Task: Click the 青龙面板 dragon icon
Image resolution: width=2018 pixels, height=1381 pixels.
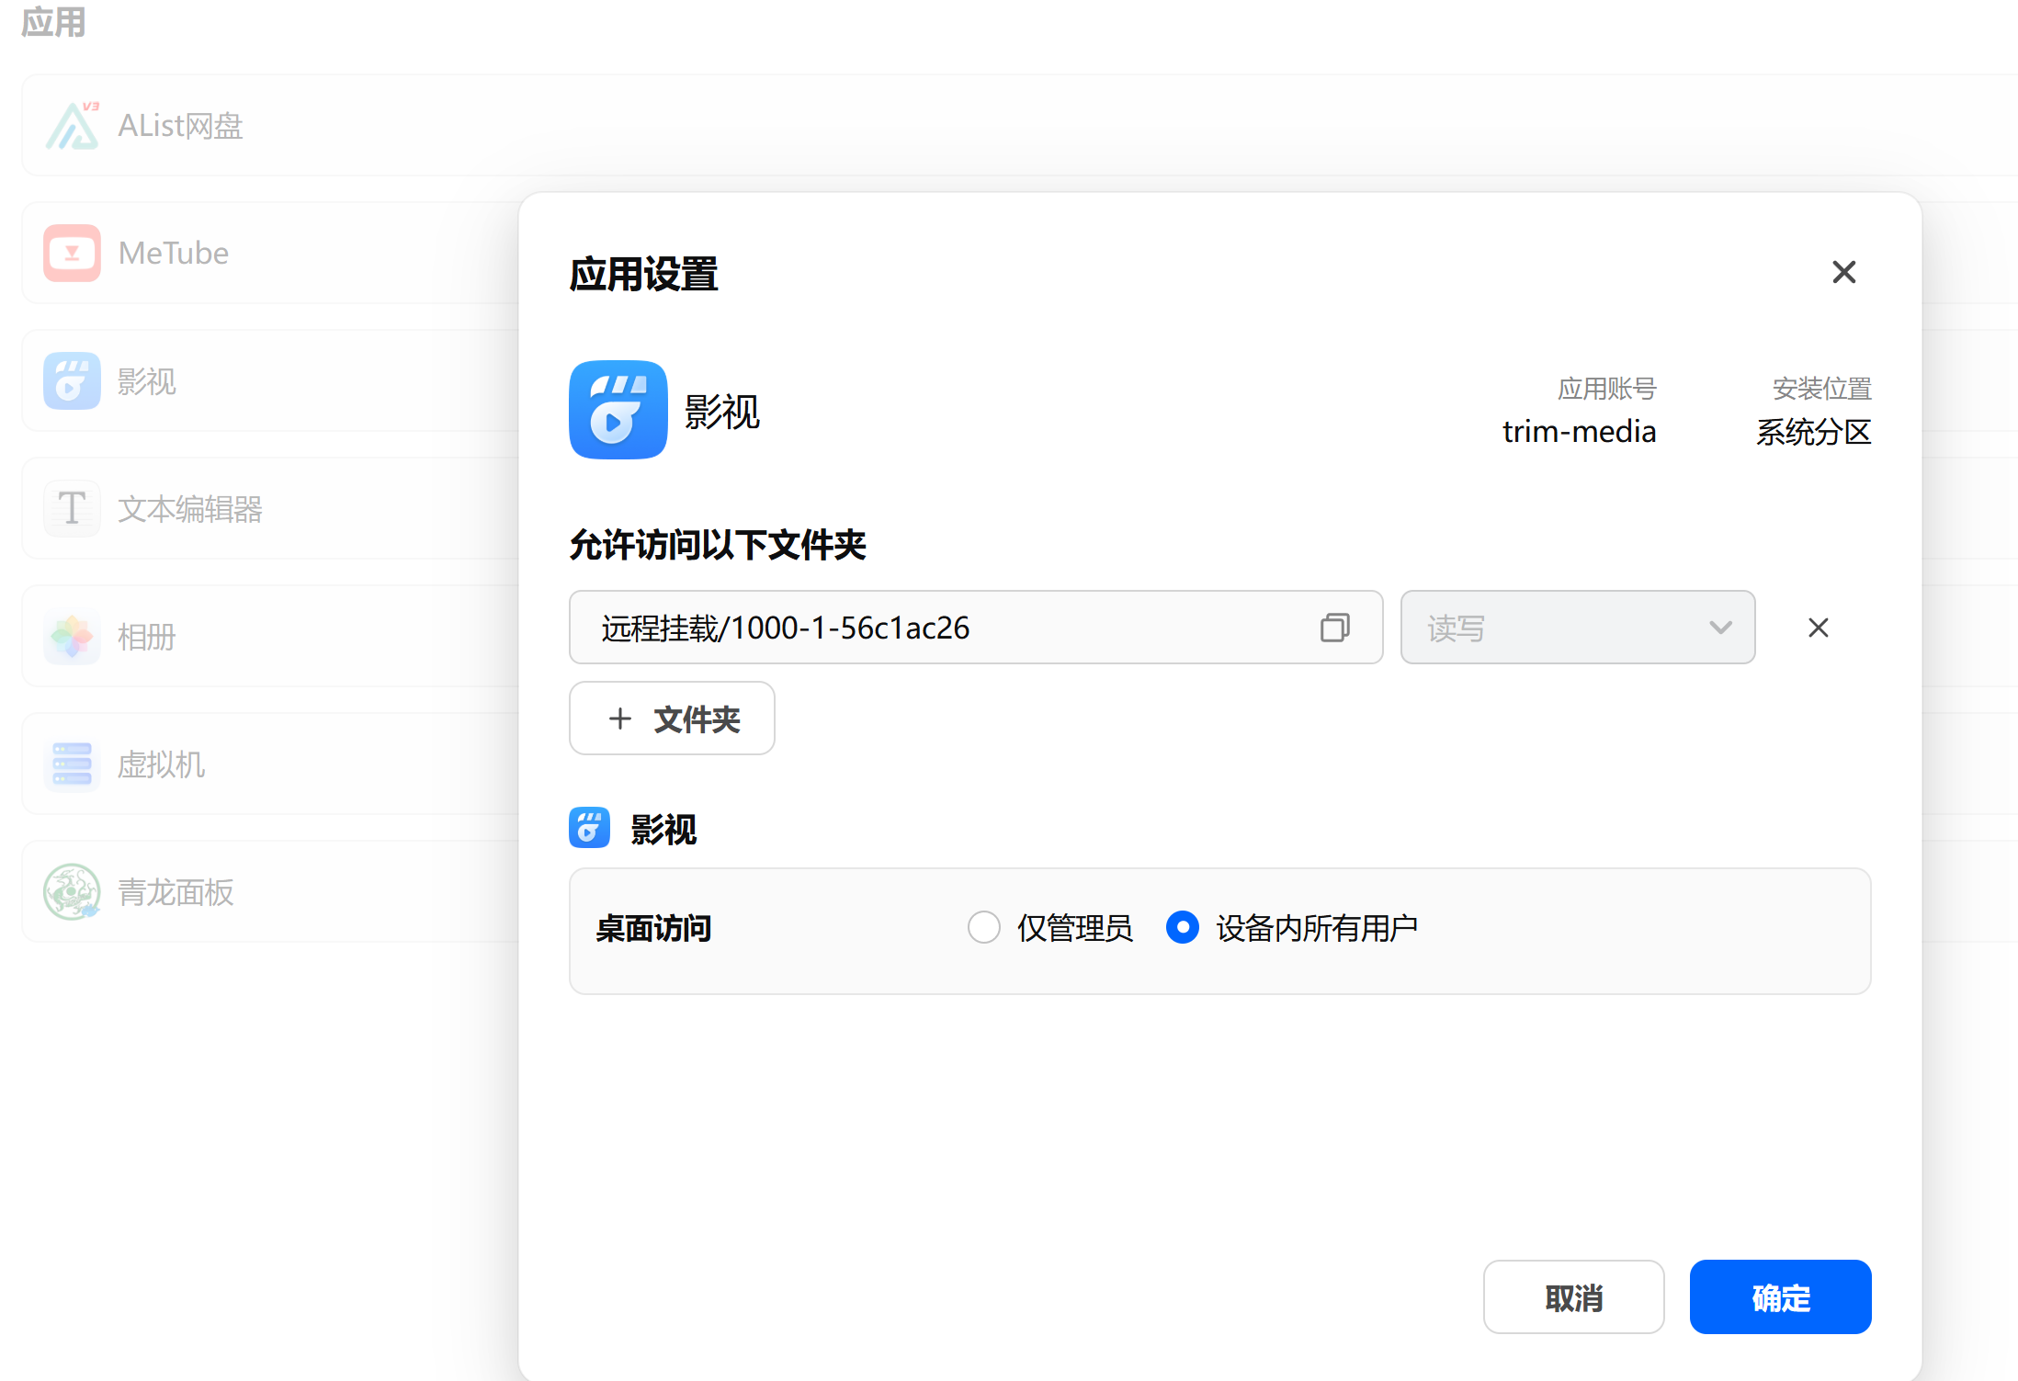Action: pyautogui.click(x=72, y=891)
